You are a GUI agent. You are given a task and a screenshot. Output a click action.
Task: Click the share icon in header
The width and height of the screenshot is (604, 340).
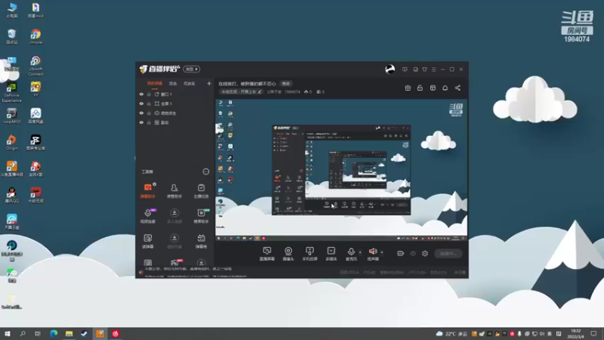pos(458,88)
